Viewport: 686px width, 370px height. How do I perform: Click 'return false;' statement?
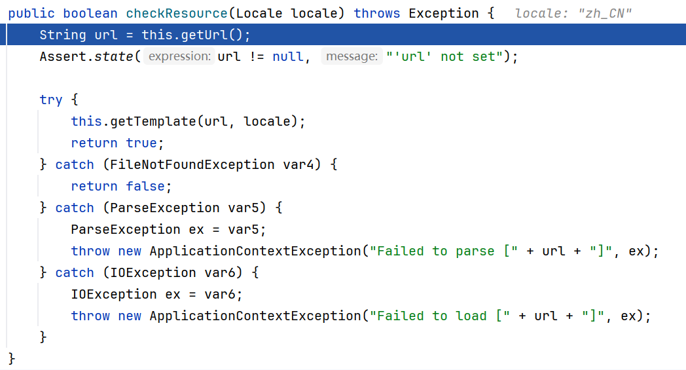121,186
